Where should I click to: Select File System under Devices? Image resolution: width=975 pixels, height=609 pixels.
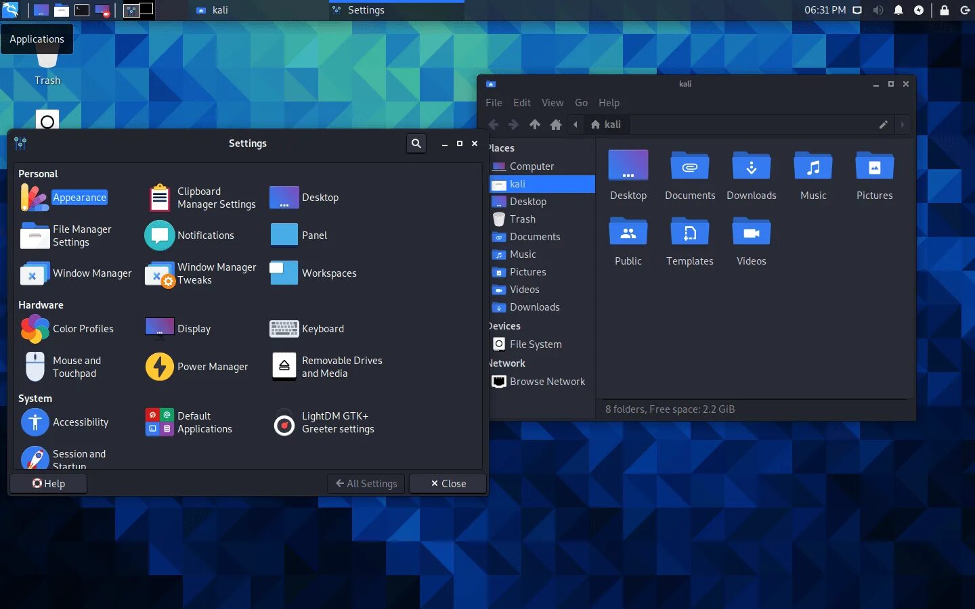pyautogui.click(x=536, y=344)
